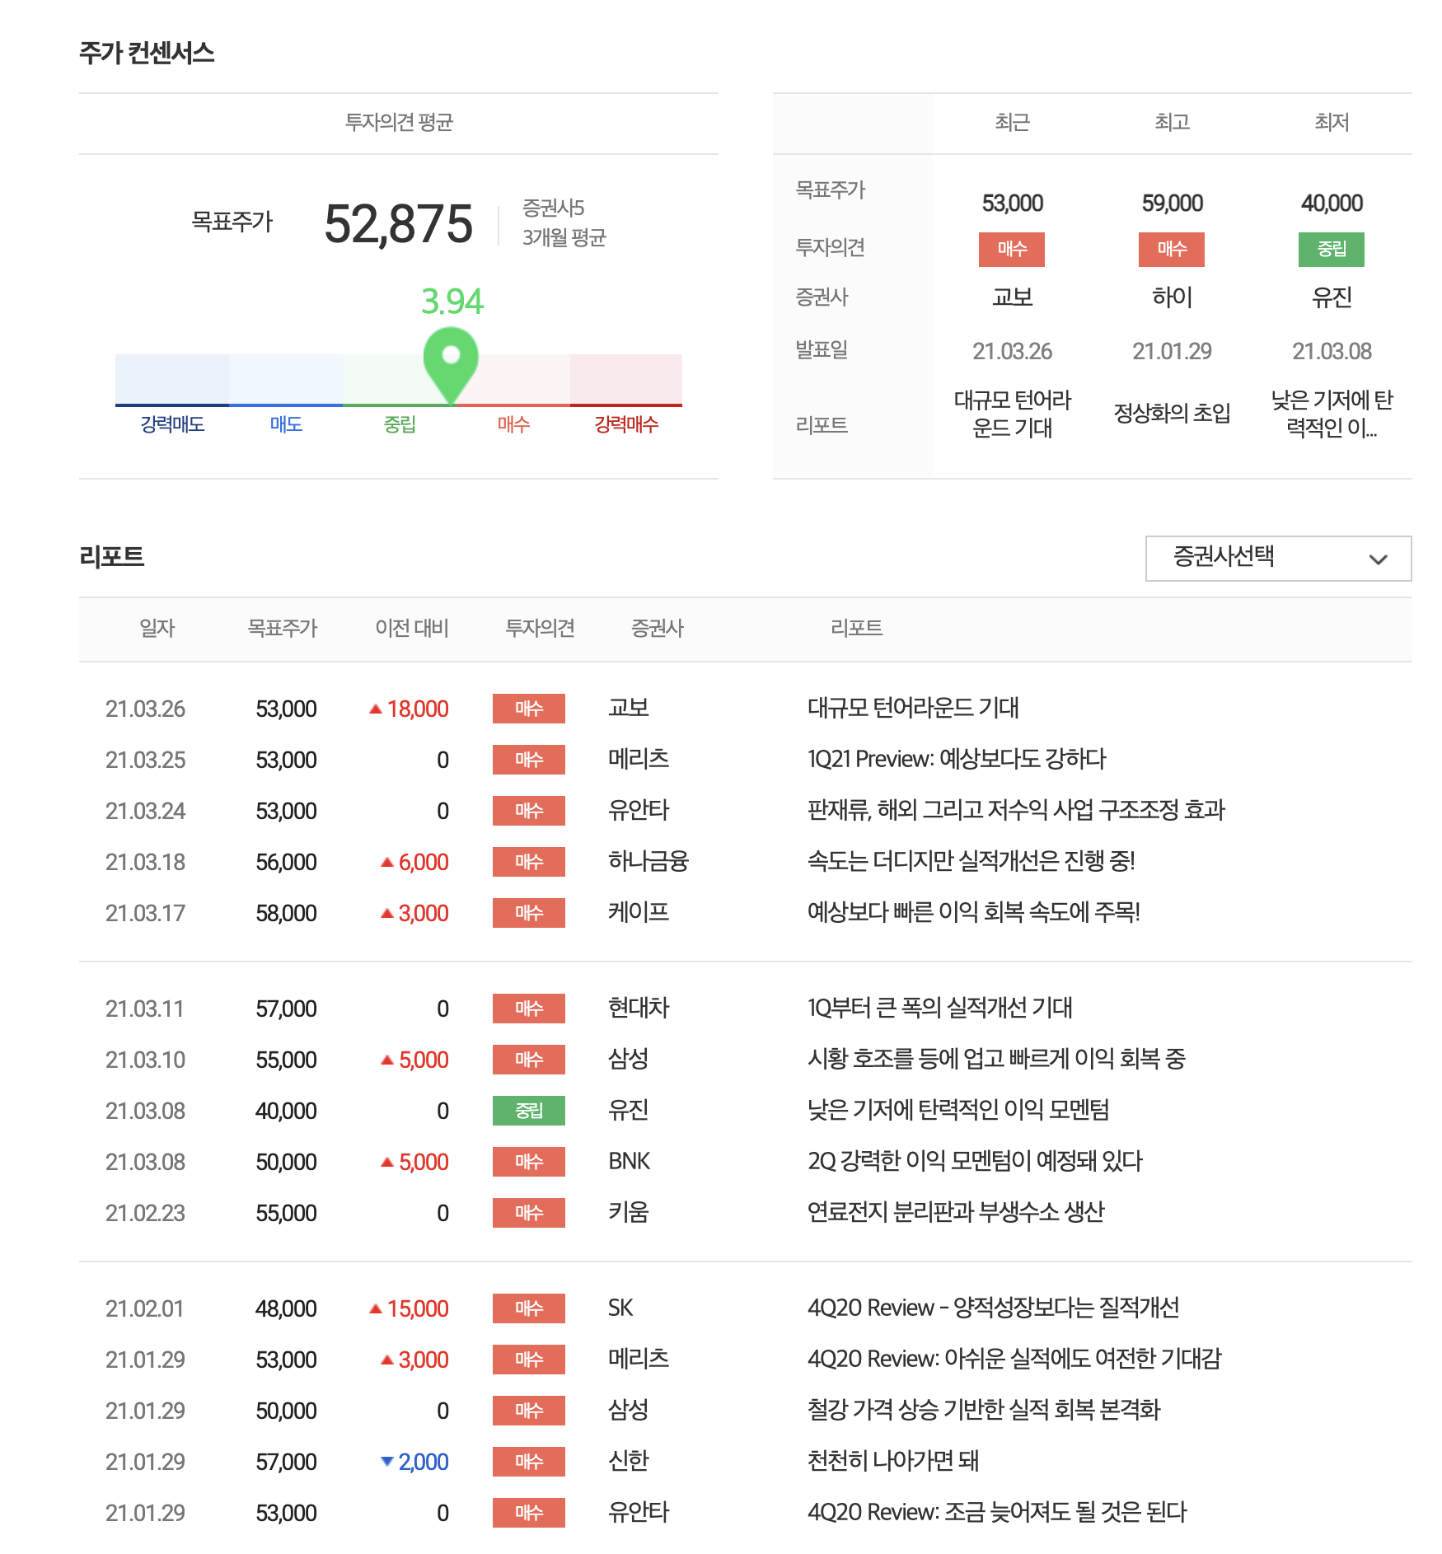1442x1554 pixels.
Task: Click the 매수 badge in the 하나금융 row
Action: [529, 862]
